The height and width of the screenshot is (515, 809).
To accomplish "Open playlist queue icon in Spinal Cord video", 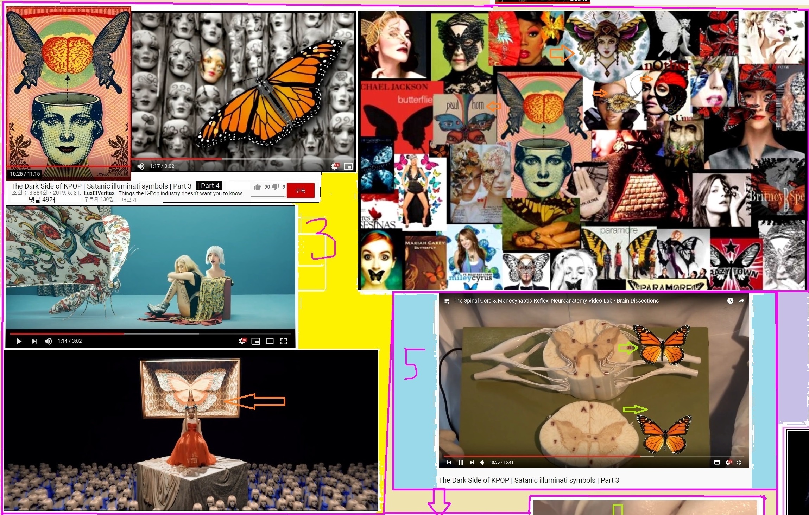I will (447, 301).
